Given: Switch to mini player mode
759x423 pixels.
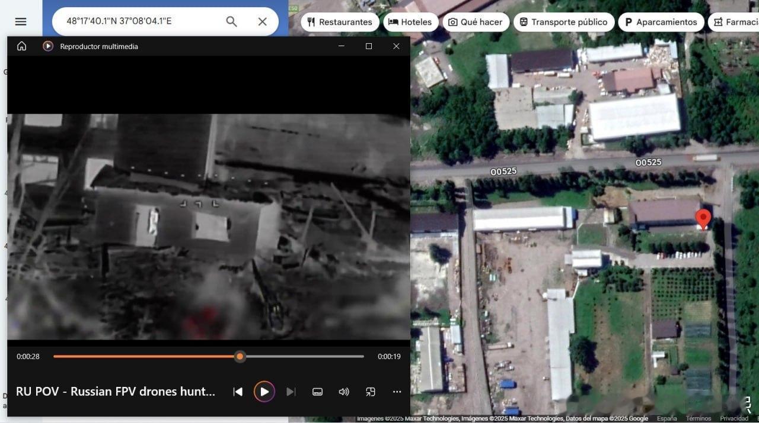Looking at the screenshot, I should tap(371, 392).
